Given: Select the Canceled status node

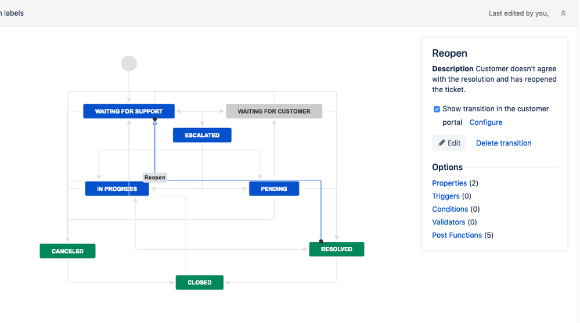Looking at the screenshot, I should [67, 251].
